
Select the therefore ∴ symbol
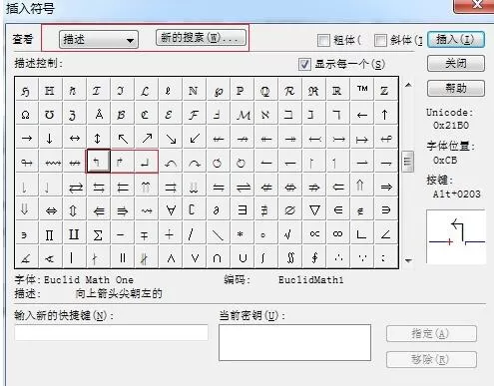click(x=338, y=257)
